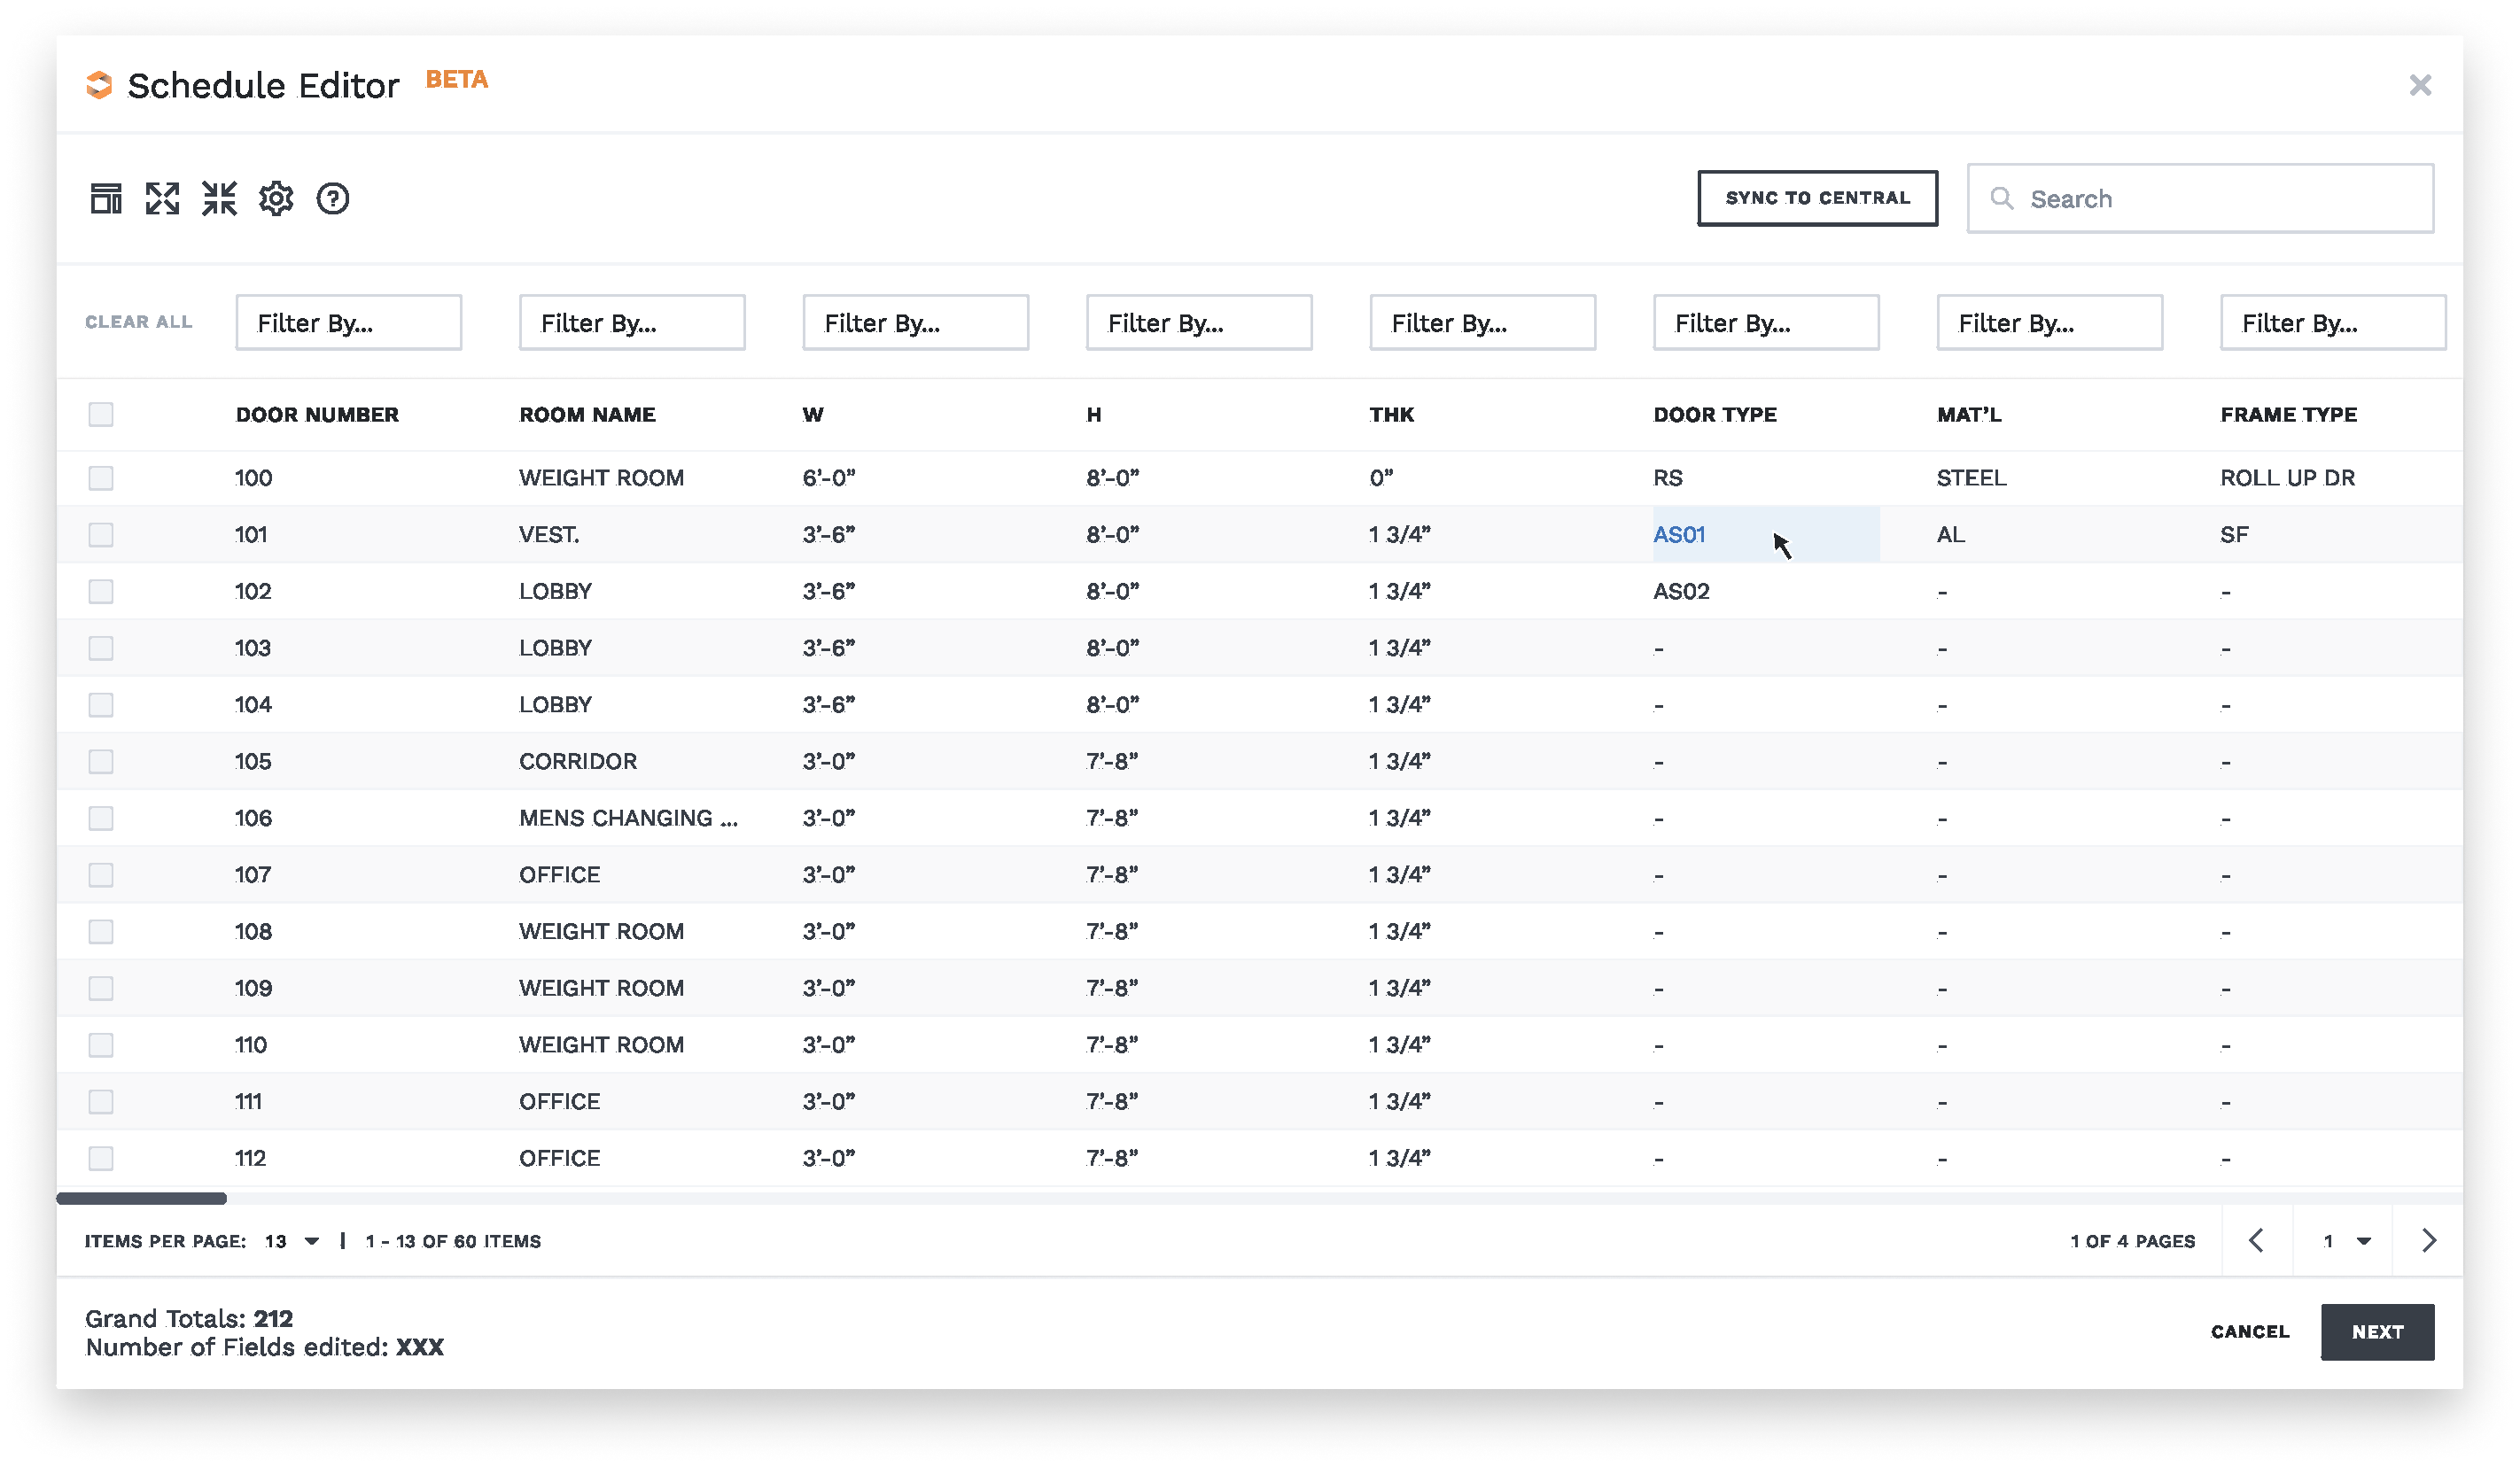Click the expand arrows icon

[x=162, y=198]
